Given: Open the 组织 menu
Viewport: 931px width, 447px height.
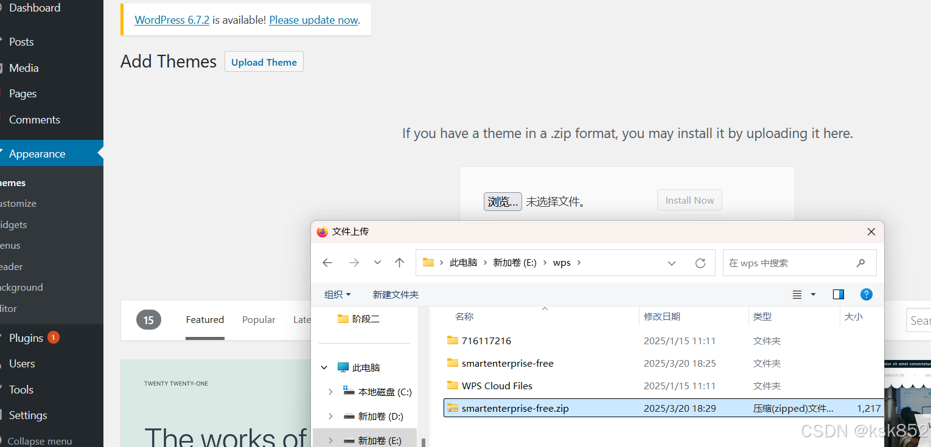Looking at the screenshot, I should [x=338, y=294].
